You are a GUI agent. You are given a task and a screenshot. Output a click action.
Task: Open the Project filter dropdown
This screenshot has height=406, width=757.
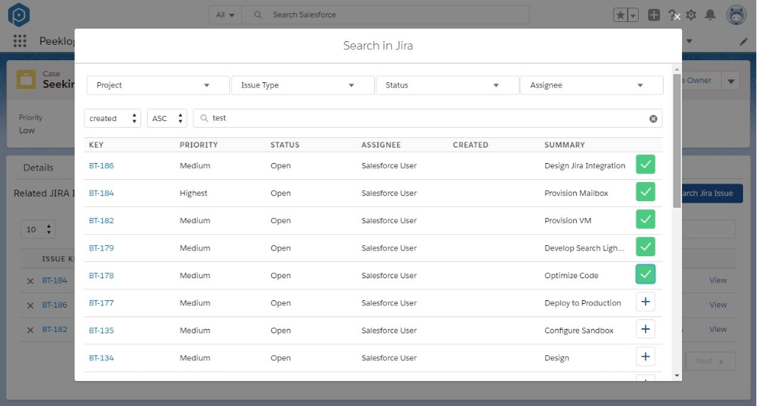pos(158,85)
